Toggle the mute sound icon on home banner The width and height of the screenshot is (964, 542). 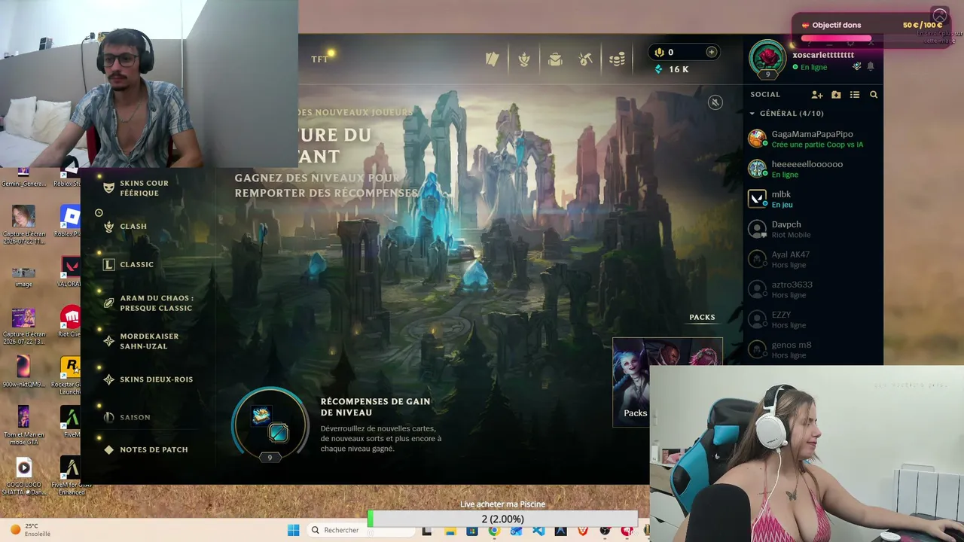click(715, 102)
